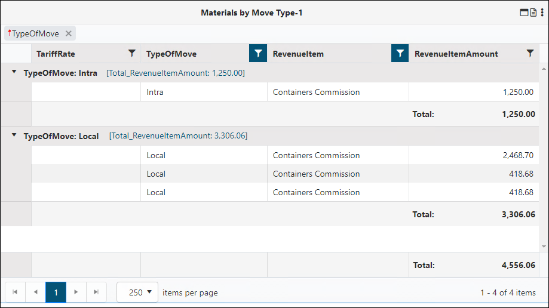Go to the first page

tap(15, 292)
